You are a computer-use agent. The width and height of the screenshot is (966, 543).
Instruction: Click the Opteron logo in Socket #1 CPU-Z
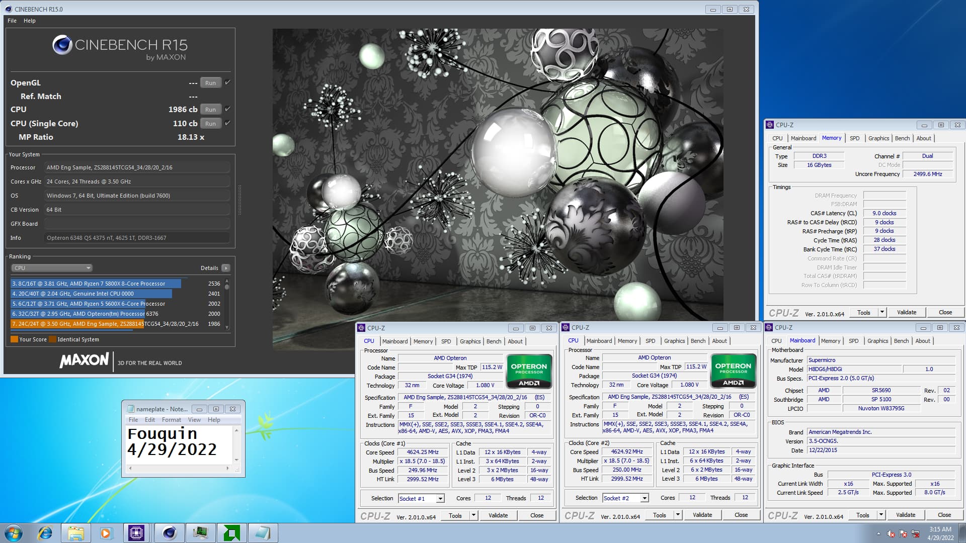coord(529,372)
